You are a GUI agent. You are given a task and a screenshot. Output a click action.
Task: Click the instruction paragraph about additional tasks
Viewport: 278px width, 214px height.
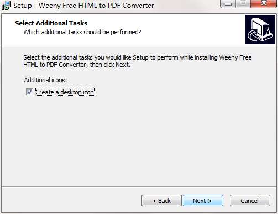pyautogui.click(x=138, y=61)
